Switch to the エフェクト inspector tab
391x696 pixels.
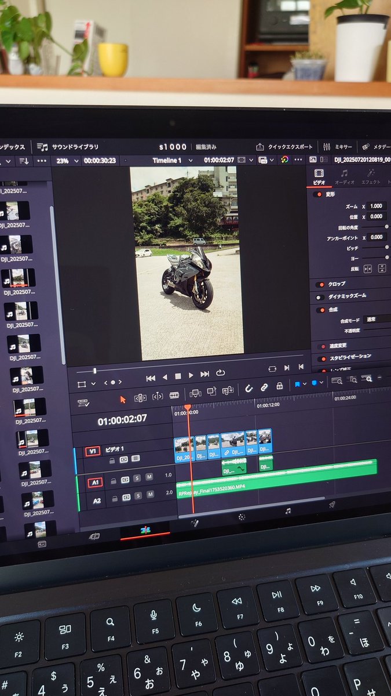click(370, 177)
